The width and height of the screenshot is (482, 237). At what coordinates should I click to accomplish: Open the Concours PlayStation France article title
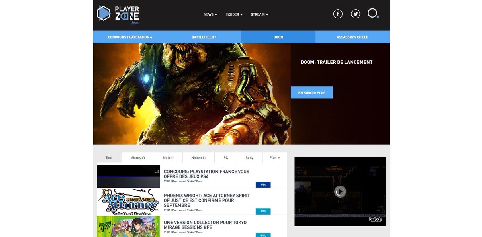pos(206,174)
